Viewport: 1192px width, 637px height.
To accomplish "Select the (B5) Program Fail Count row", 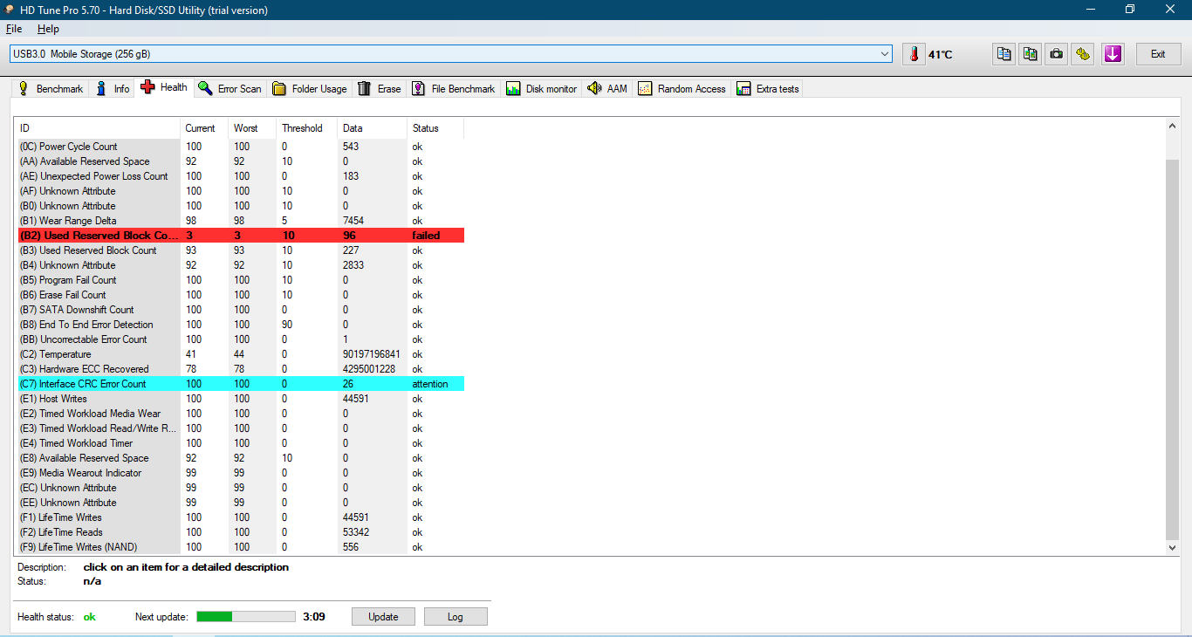I will click(241, 280).
